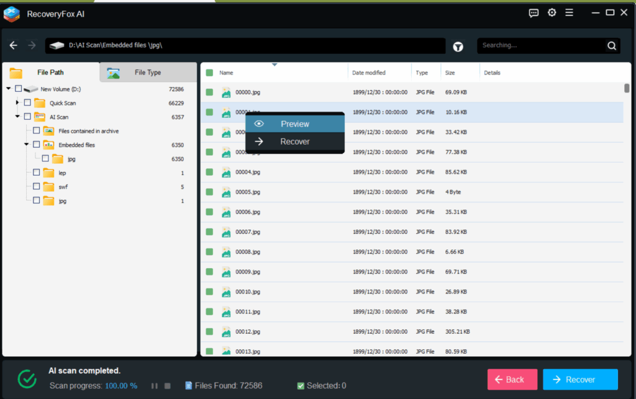Click the image icon of 00005.jpg

pos(226,192)
